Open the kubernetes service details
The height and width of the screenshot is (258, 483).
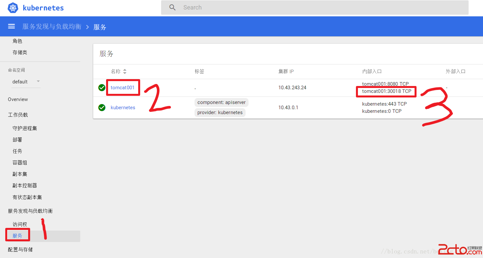(123, 107)
